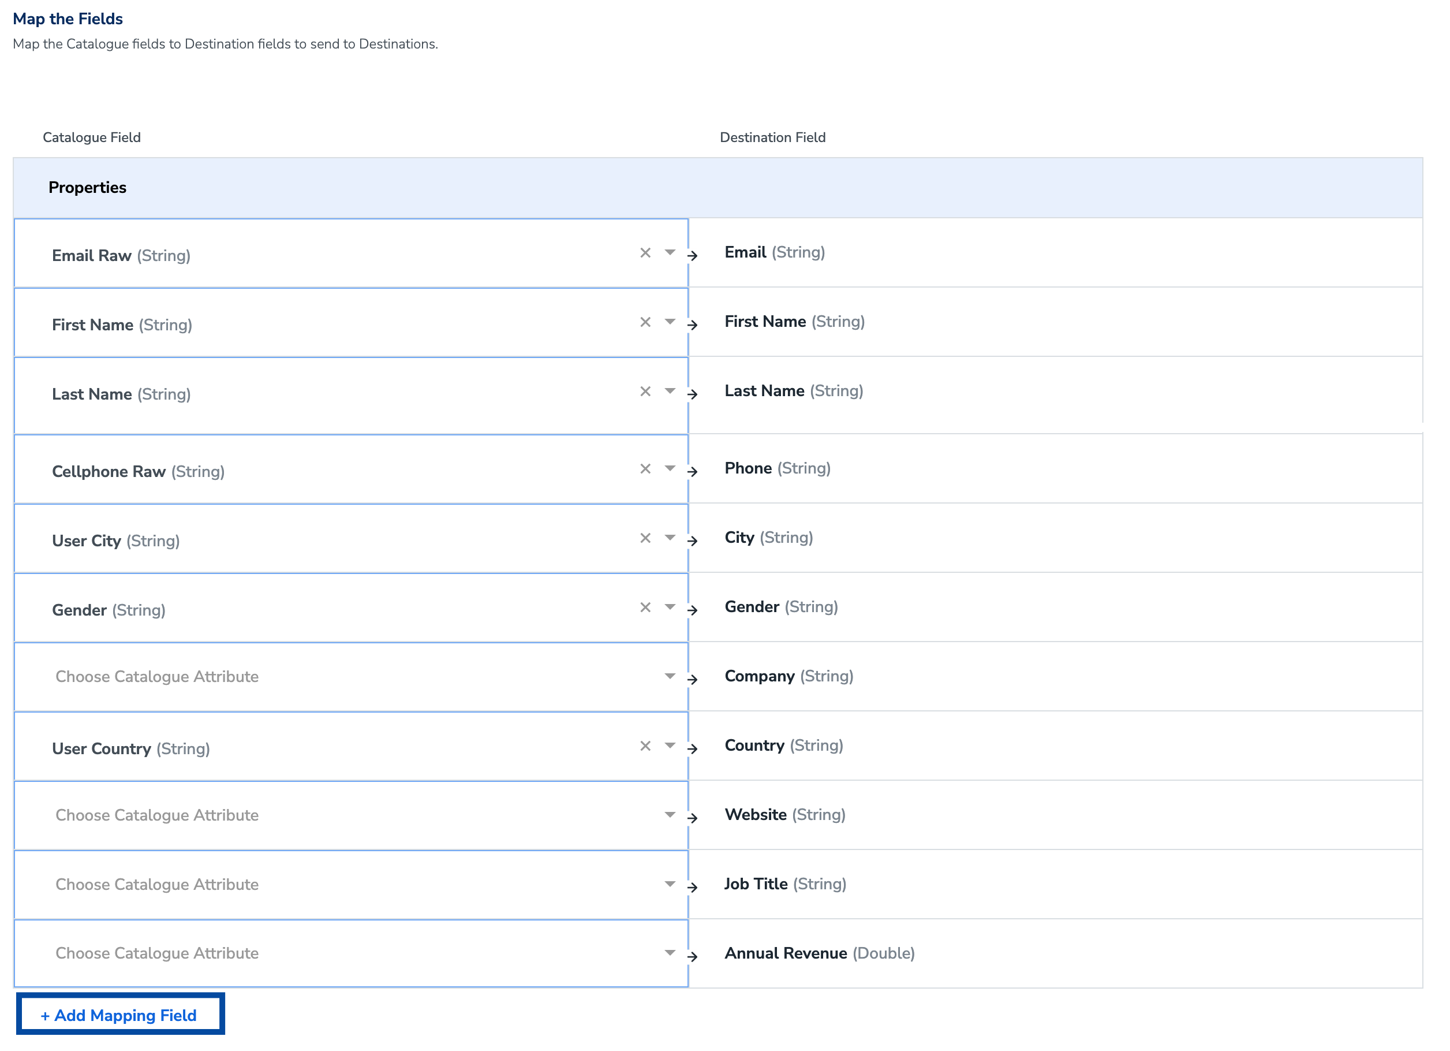The width and height of the screenshot is (1450, 1051).
Task: Choose catalogue attribute for Annual Revenue
Action: click(350, 953)
